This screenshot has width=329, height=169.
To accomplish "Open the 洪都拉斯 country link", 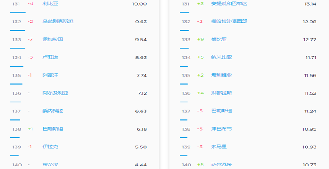I will click(222, 93).
